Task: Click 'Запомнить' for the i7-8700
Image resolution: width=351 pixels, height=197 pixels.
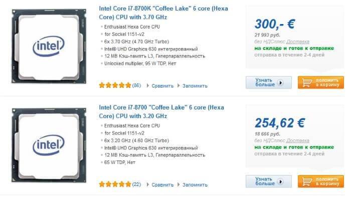Action: pos(195,184)
